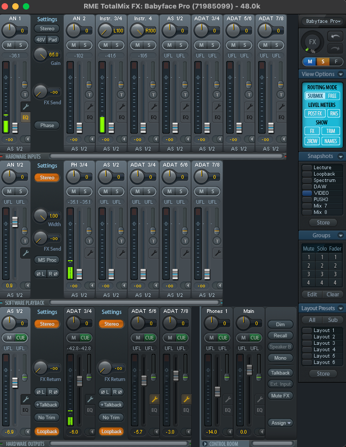Click the undo arrow at top right

pos(335,36)
